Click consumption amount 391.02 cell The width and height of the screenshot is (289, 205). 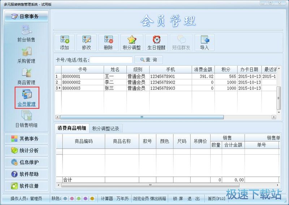tap(203, 76)
